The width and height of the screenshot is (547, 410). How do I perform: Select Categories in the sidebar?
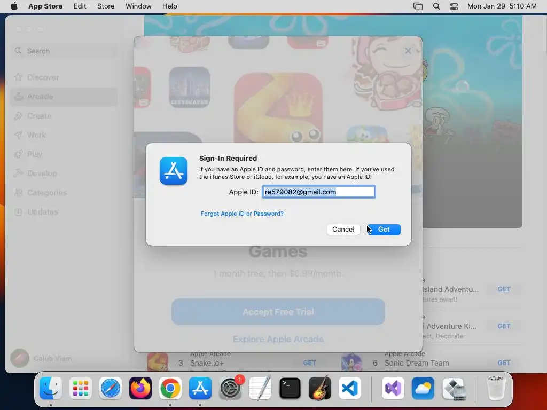pyautogui.click(x=64, y=192)
